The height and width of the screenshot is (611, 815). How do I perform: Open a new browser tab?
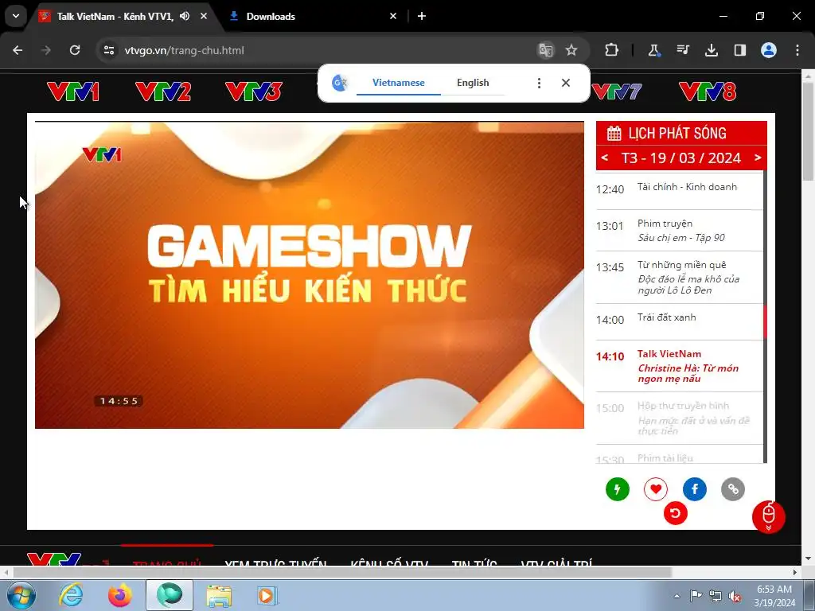coord(422,16)
